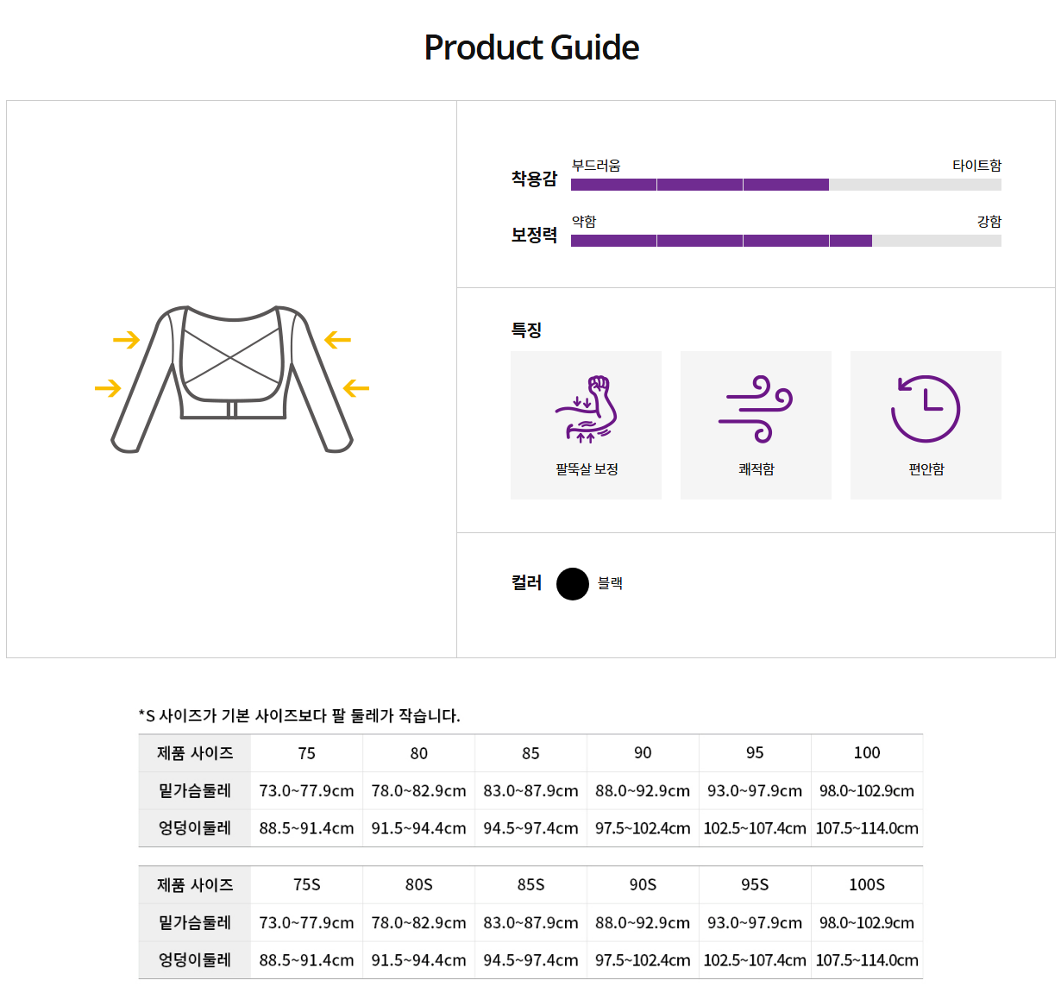This screenshot has height=993, width=1061.
Task: Click the upper-right yellow arrow
Action: [x=337, y=340]
